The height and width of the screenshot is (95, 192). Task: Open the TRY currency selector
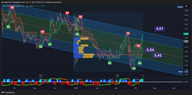[x=187, y=6]
